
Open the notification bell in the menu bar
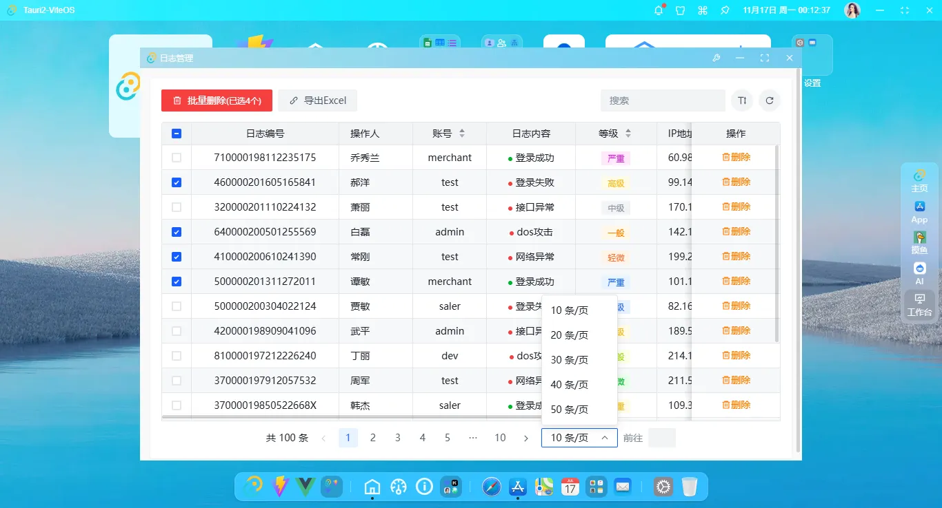pos(657,10)
